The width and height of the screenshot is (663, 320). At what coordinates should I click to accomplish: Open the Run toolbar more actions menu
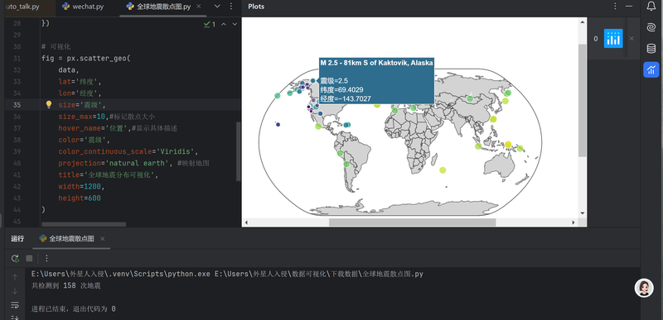pos(46,259)
